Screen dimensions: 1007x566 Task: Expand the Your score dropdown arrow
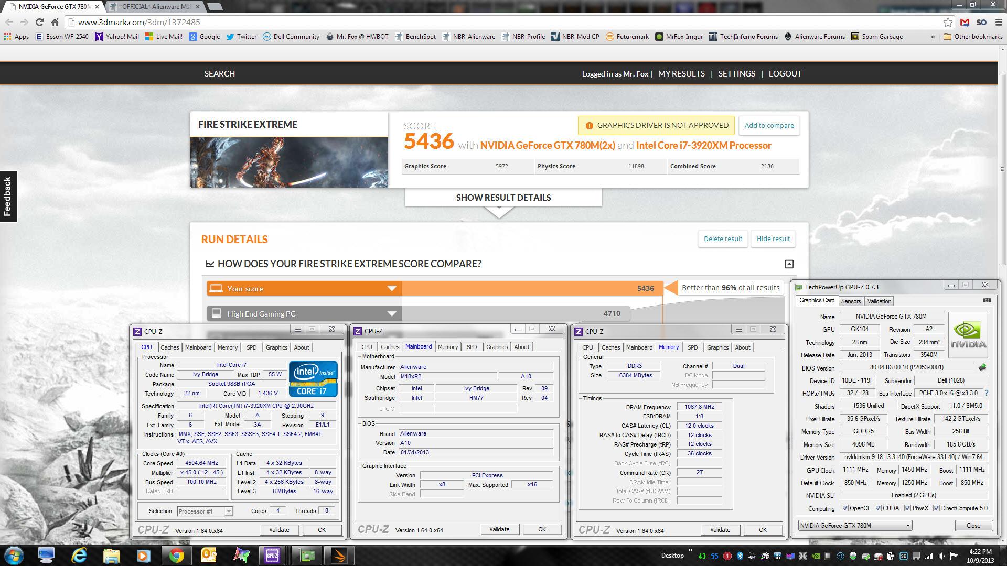coord(391,289)
